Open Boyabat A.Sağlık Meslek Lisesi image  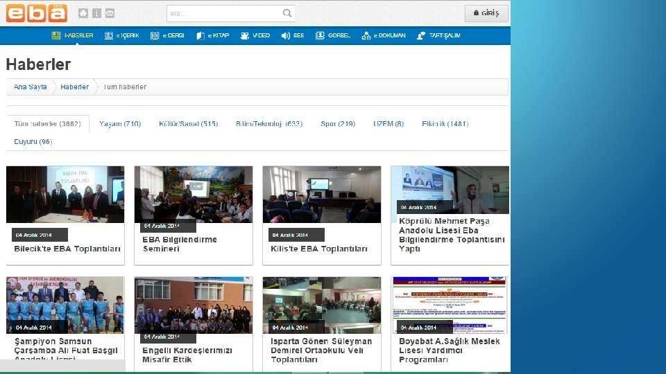coord(450,305)
